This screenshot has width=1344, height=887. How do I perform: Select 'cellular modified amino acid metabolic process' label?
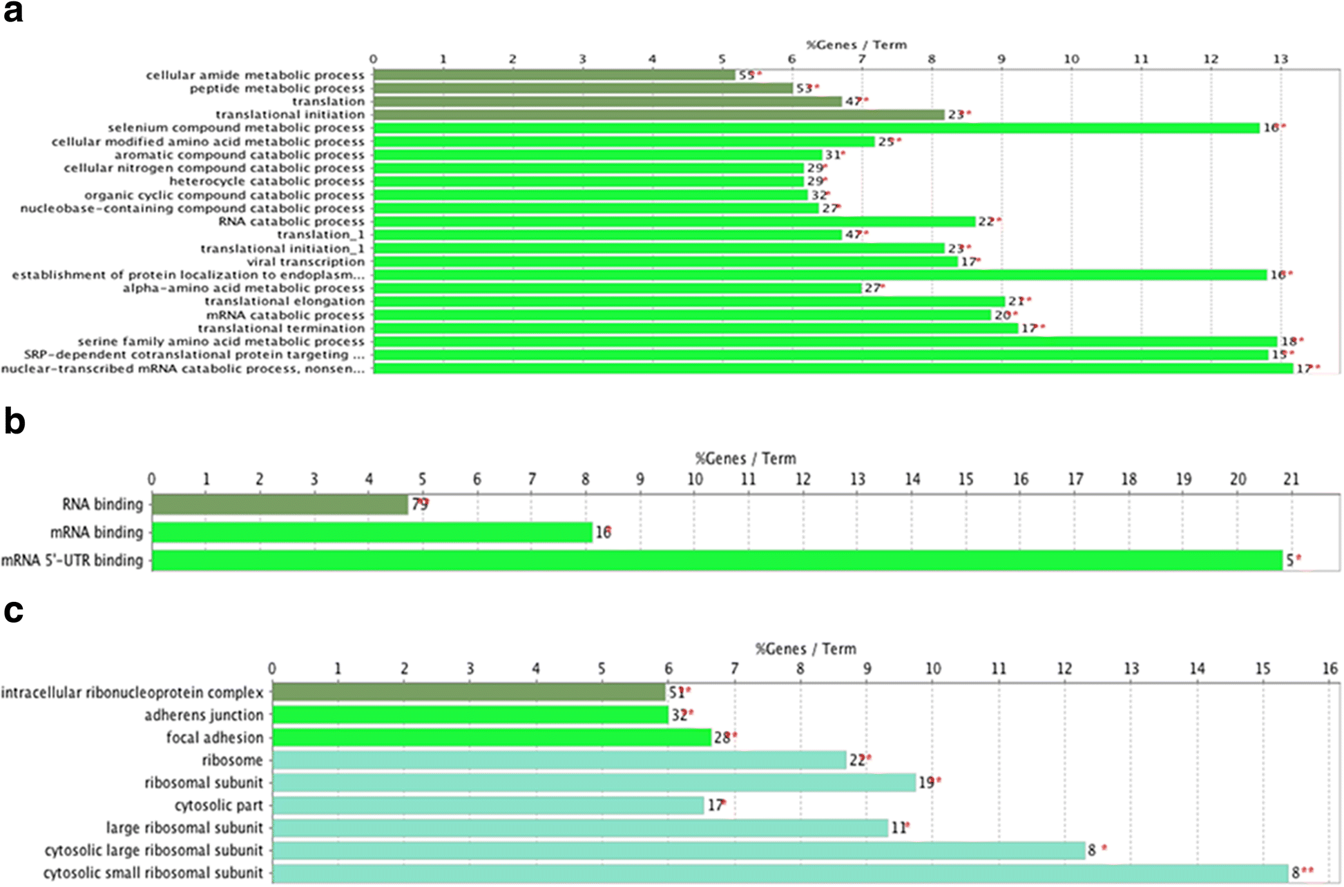(x=208, y=142)
